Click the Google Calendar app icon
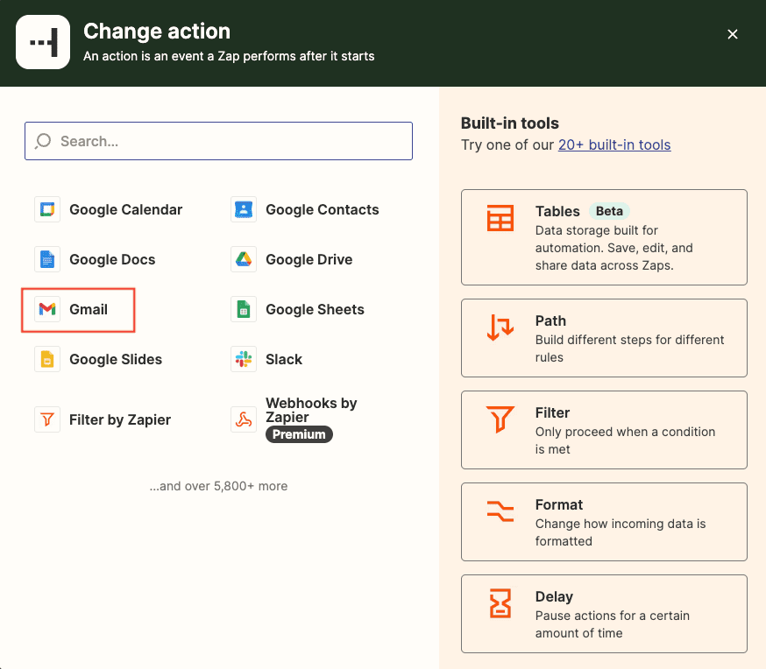Image resolution: width=766 pixels, height=669 pixels. click(47, 210)
